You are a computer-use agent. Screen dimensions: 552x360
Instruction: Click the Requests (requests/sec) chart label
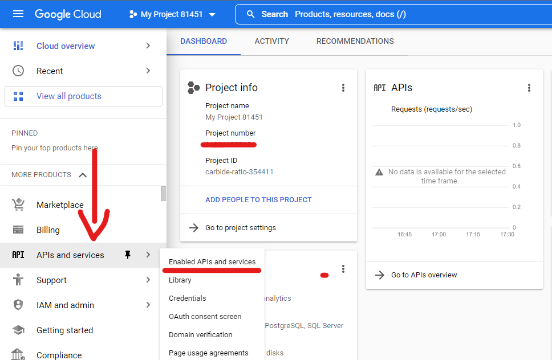point(432,109)
